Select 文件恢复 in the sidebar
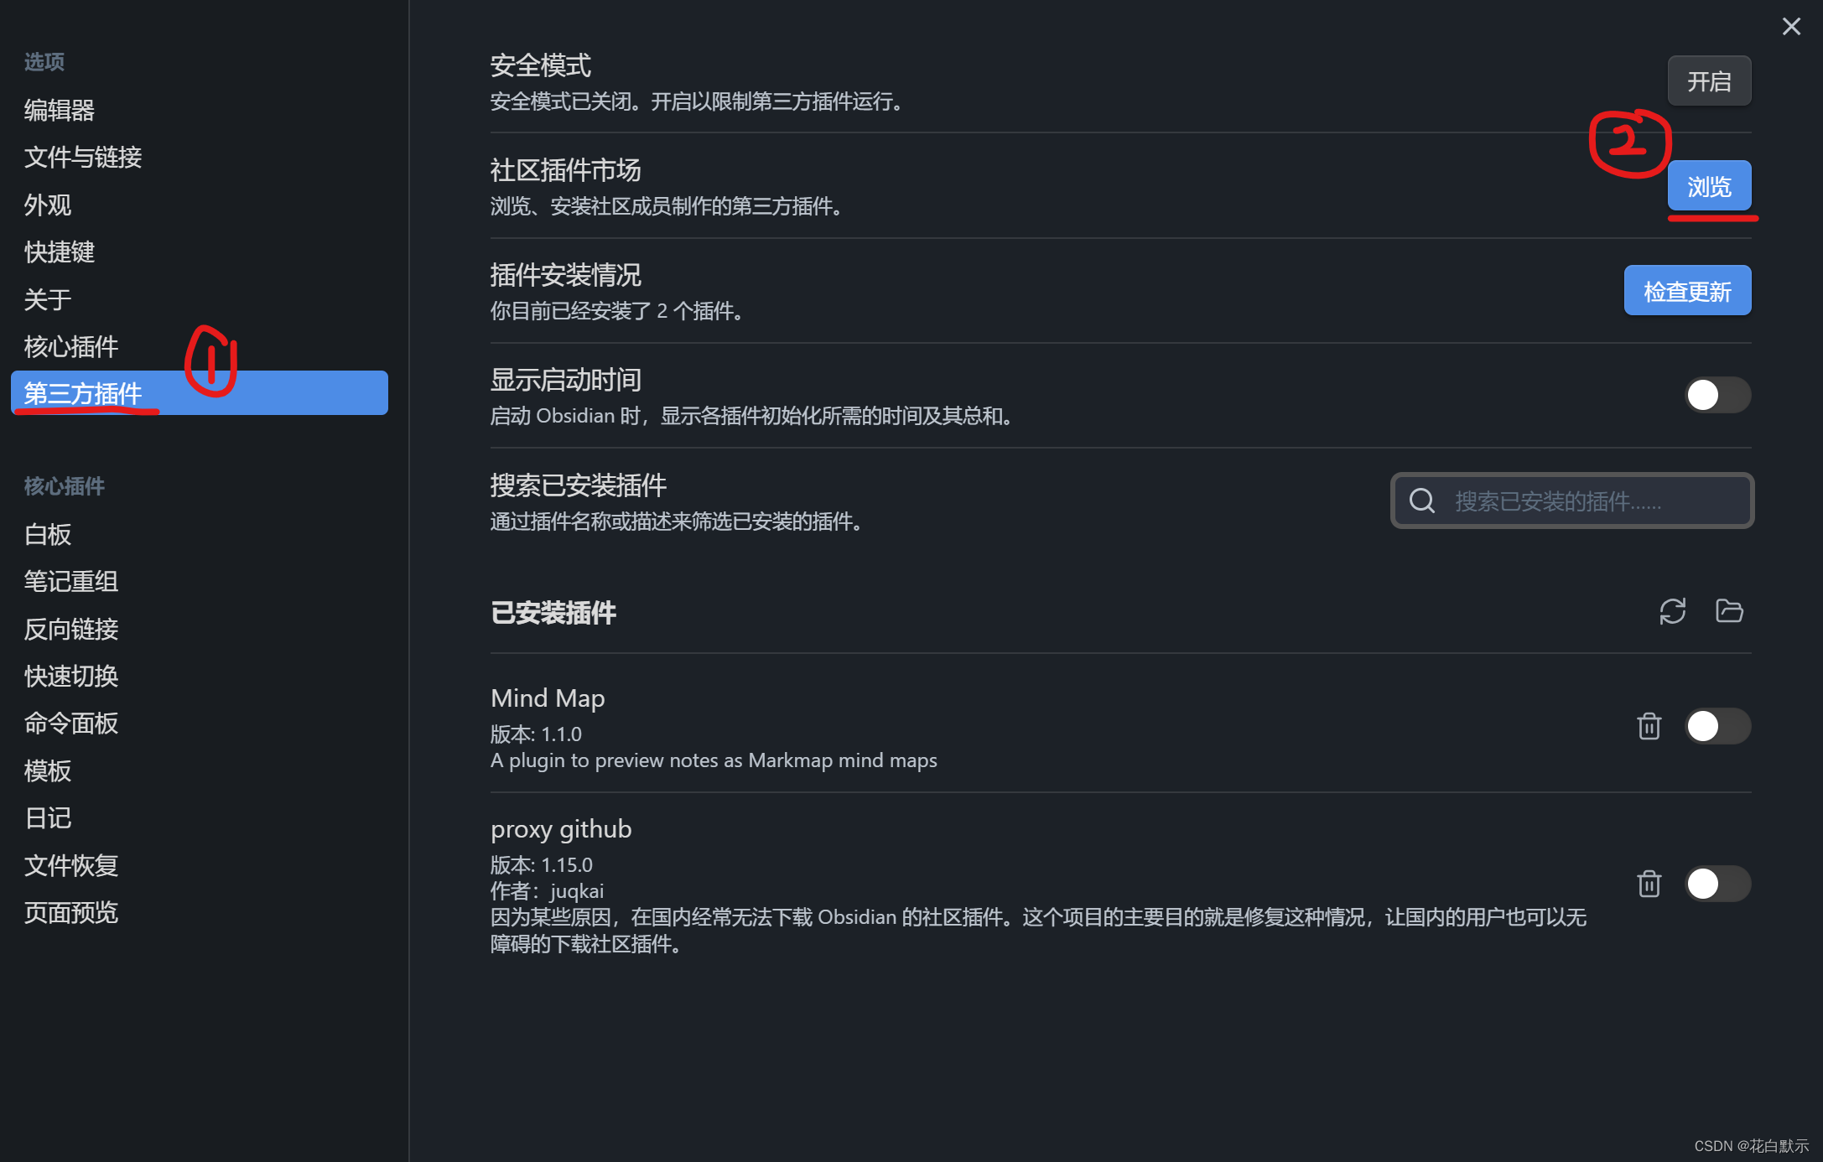The image size is (1823, 1162). [71, 865]
